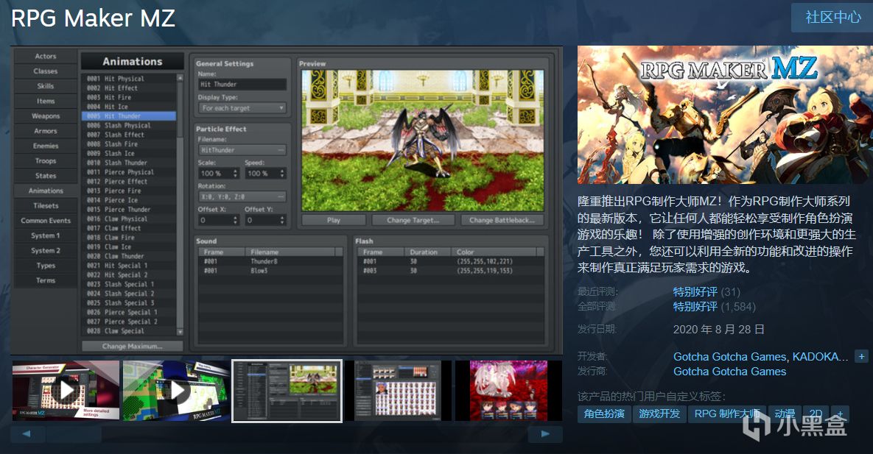
Task: Select Flash row with color (255,255,102,221)
Action: tap(450, 261)
